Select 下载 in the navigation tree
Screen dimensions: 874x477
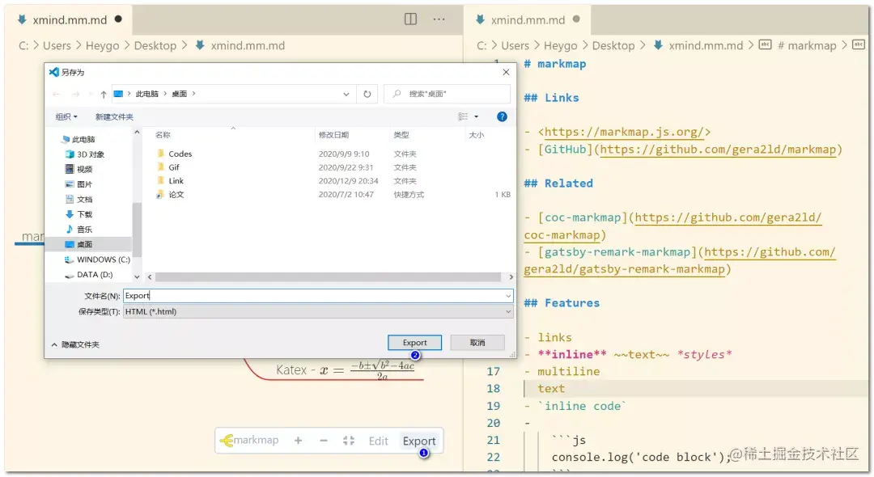pos(78,214)
